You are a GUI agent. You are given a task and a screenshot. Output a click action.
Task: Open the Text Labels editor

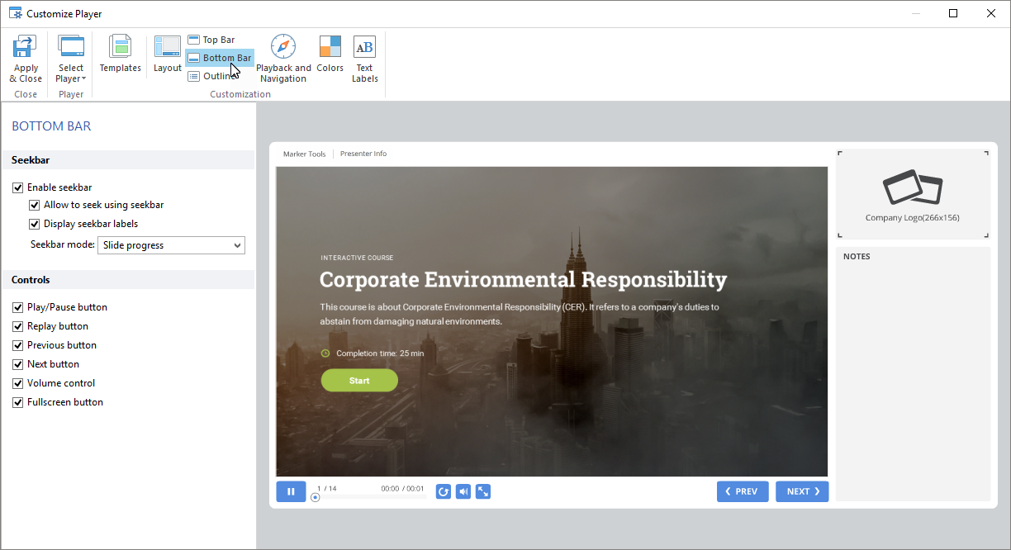pos(364,47)
